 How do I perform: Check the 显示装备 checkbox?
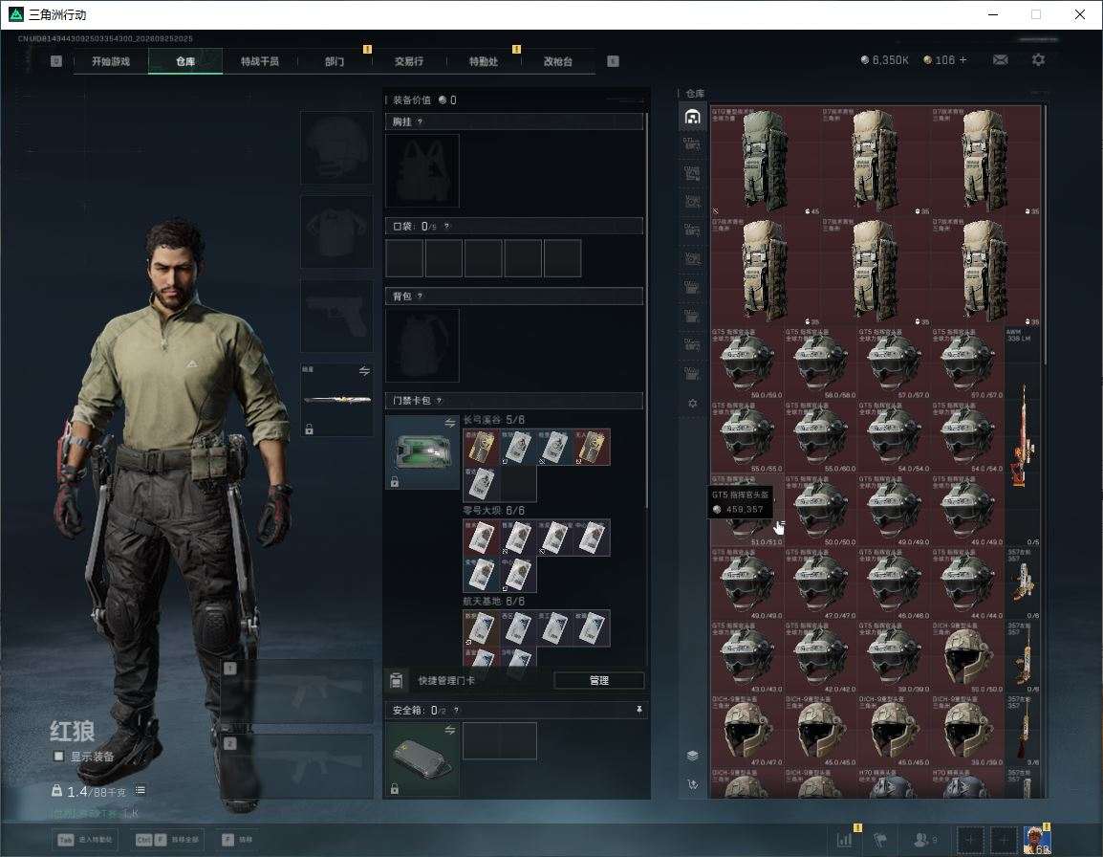(x=58, y=757)
